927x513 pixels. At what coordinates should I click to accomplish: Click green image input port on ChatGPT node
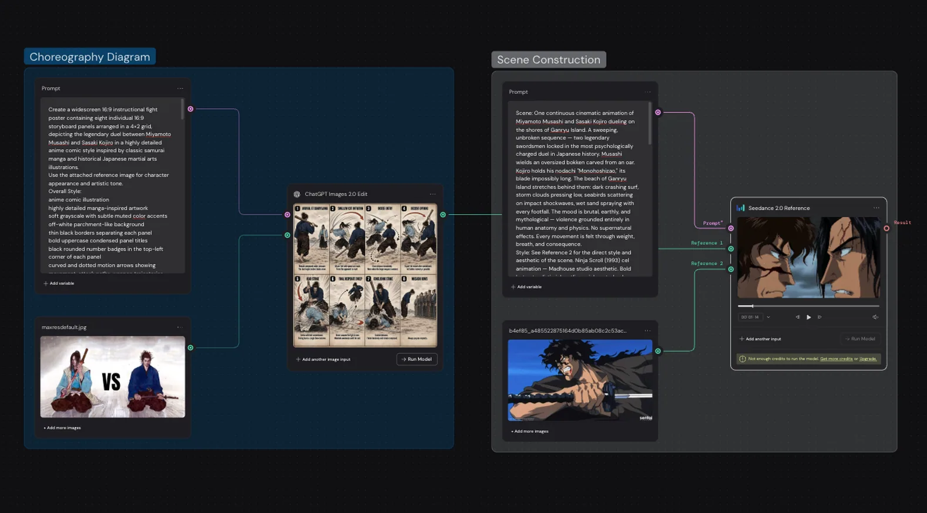pyautogui.click(x=287, y=235)
